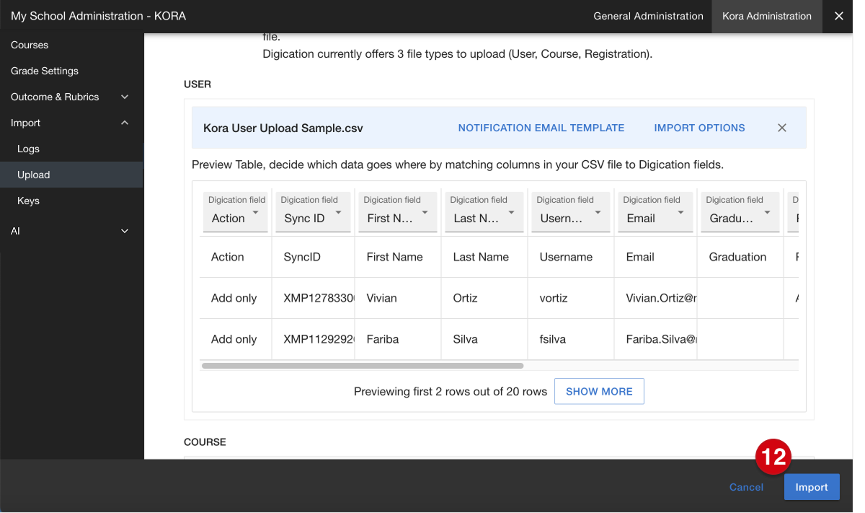Click the Graduation data header cell
865x513 pixels.
[740, 257]
